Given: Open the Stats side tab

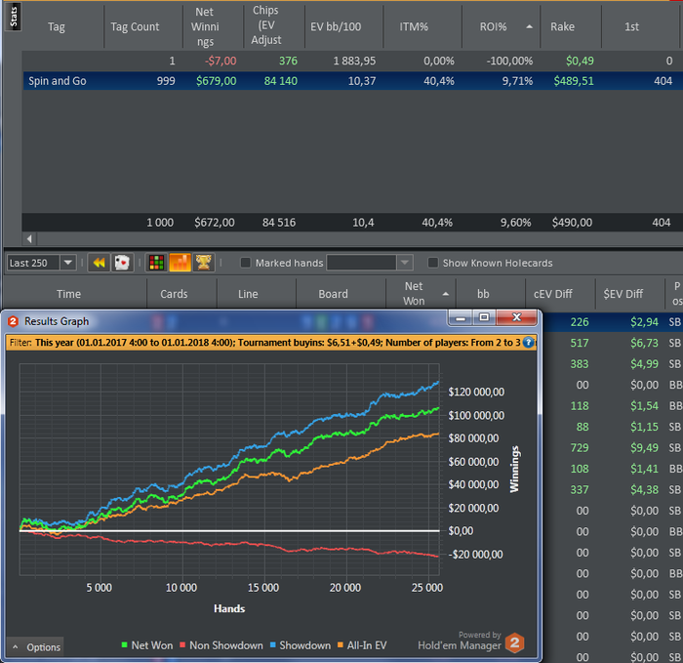Looking at the screenshot, I should click(12, 17).
